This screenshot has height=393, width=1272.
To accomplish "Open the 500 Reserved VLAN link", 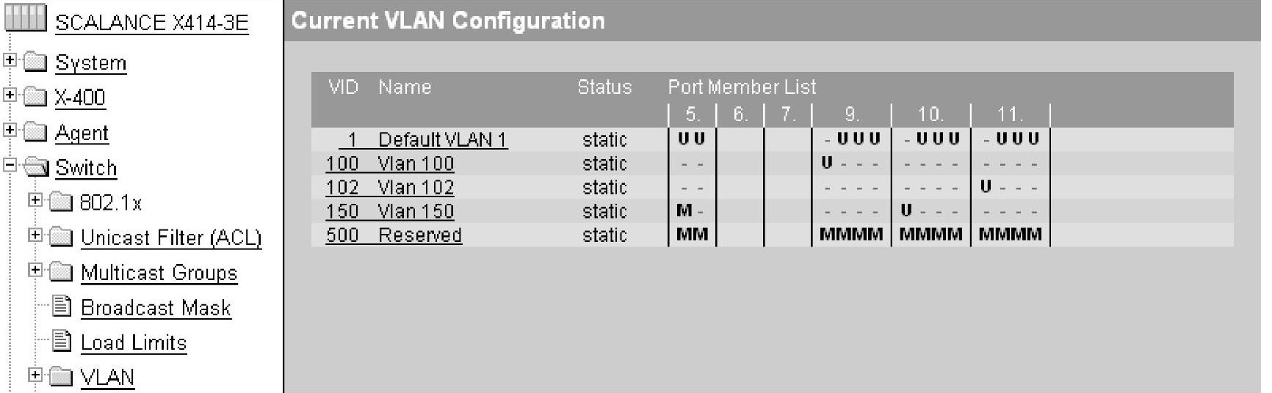I will point(394,235).
